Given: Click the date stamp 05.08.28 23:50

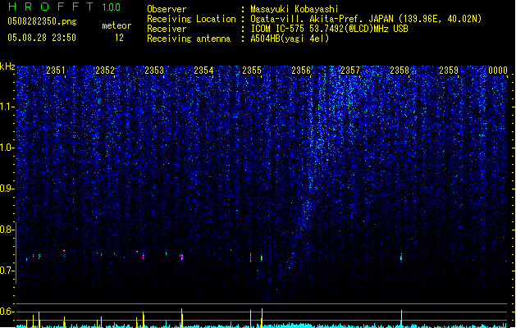Looking at the screenshot, I should pyautogui.click(x=42, y=38).
